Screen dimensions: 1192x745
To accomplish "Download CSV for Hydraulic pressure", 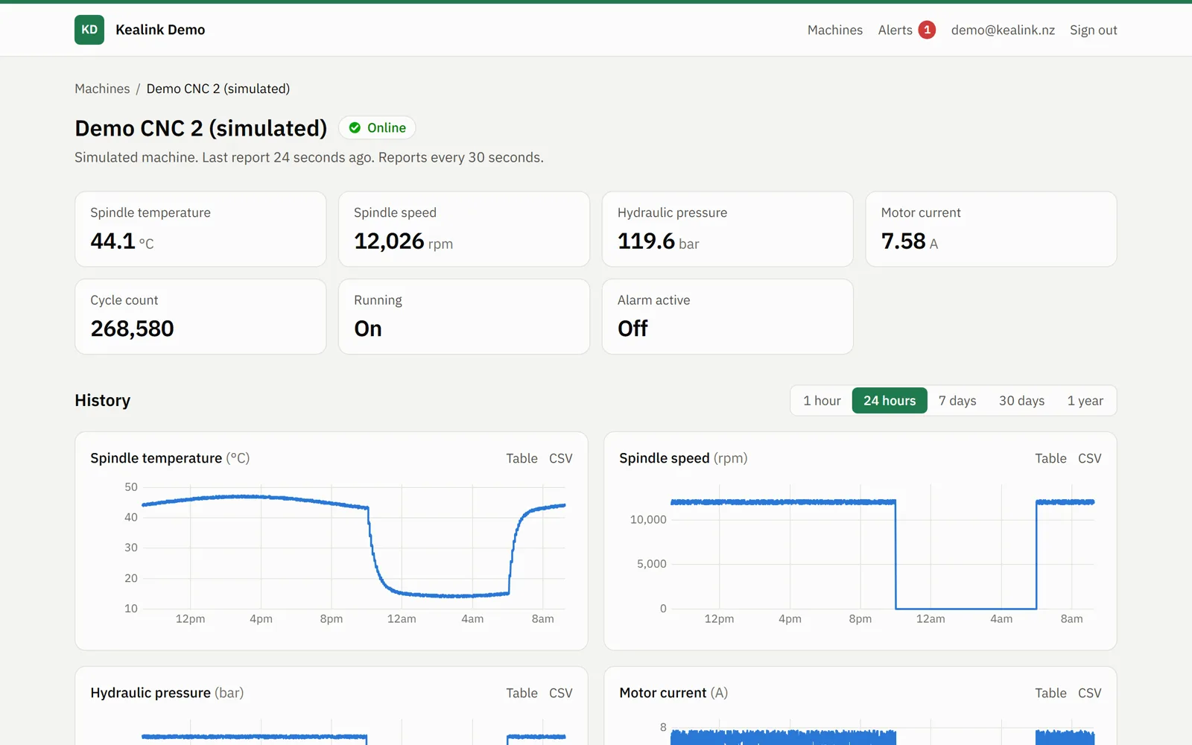I will coord(560,693).
